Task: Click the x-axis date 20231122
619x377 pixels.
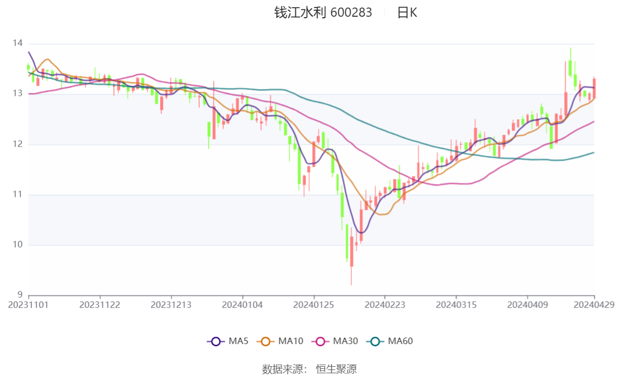Action: [99, 305]
